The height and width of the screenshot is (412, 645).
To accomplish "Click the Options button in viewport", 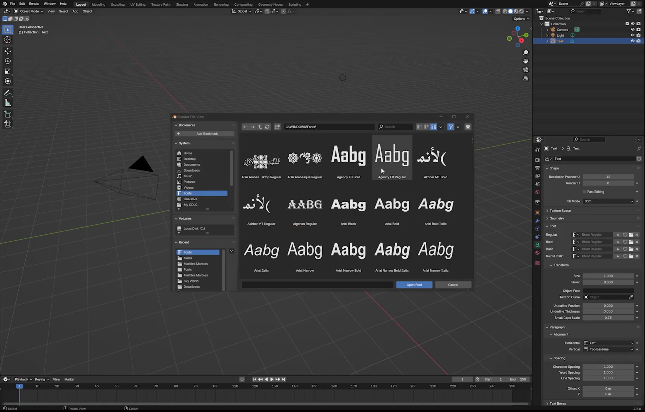I will (x=521, y=19).
